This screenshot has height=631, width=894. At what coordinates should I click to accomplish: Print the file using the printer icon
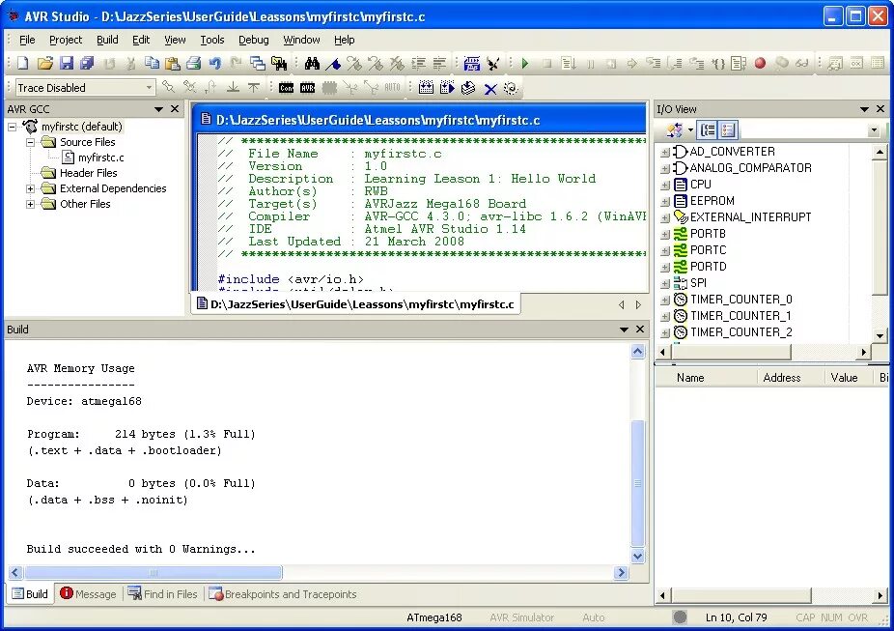(194, 64)
